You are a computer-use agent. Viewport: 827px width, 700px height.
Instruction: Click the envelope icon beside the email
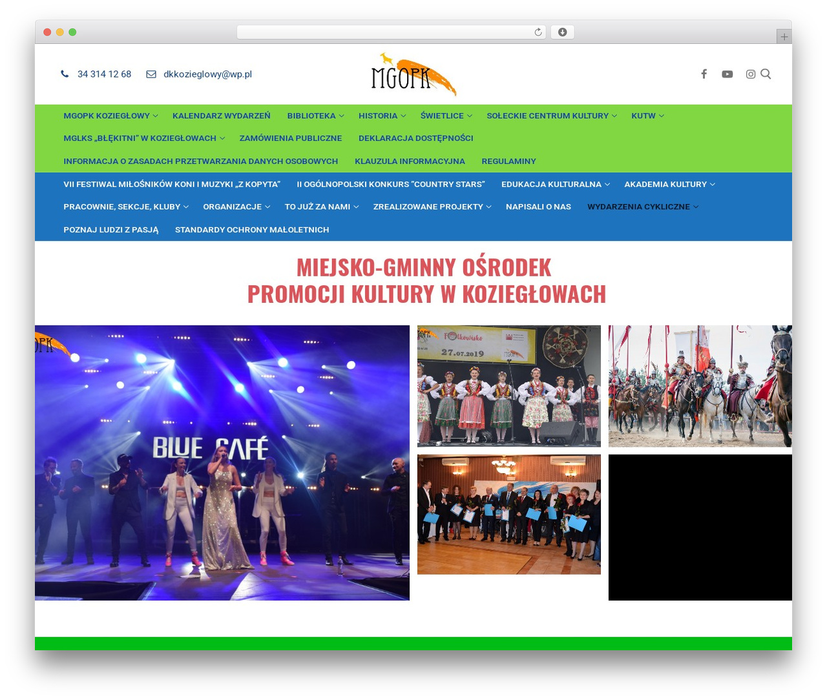(x=151, y=74)
